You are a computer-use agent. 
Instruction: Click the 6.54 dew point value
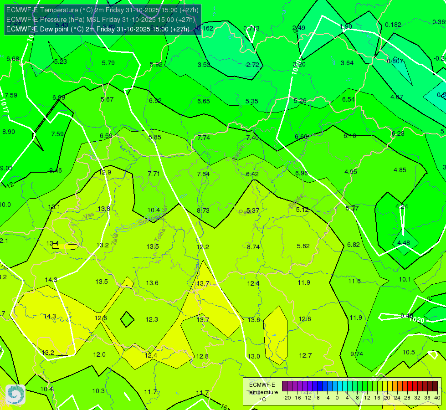[349, 100]
